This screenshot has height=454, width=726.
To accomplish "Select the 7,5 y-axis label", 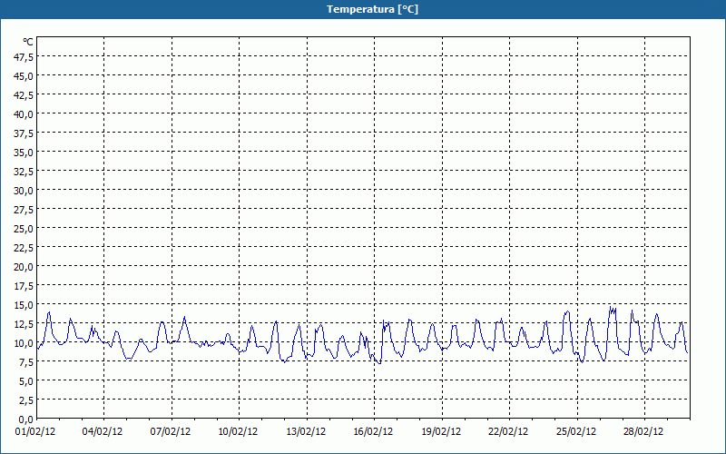I will (x=26, y=362).
